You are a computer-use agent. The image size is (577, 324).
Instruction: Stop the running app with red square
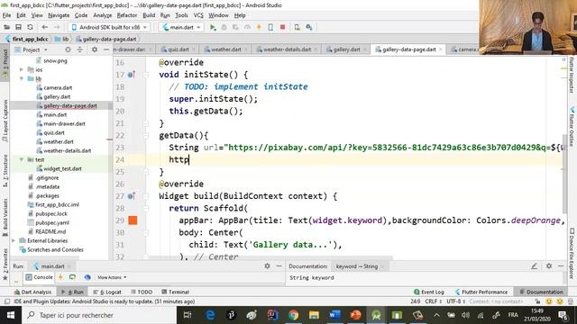click(282, 27)
